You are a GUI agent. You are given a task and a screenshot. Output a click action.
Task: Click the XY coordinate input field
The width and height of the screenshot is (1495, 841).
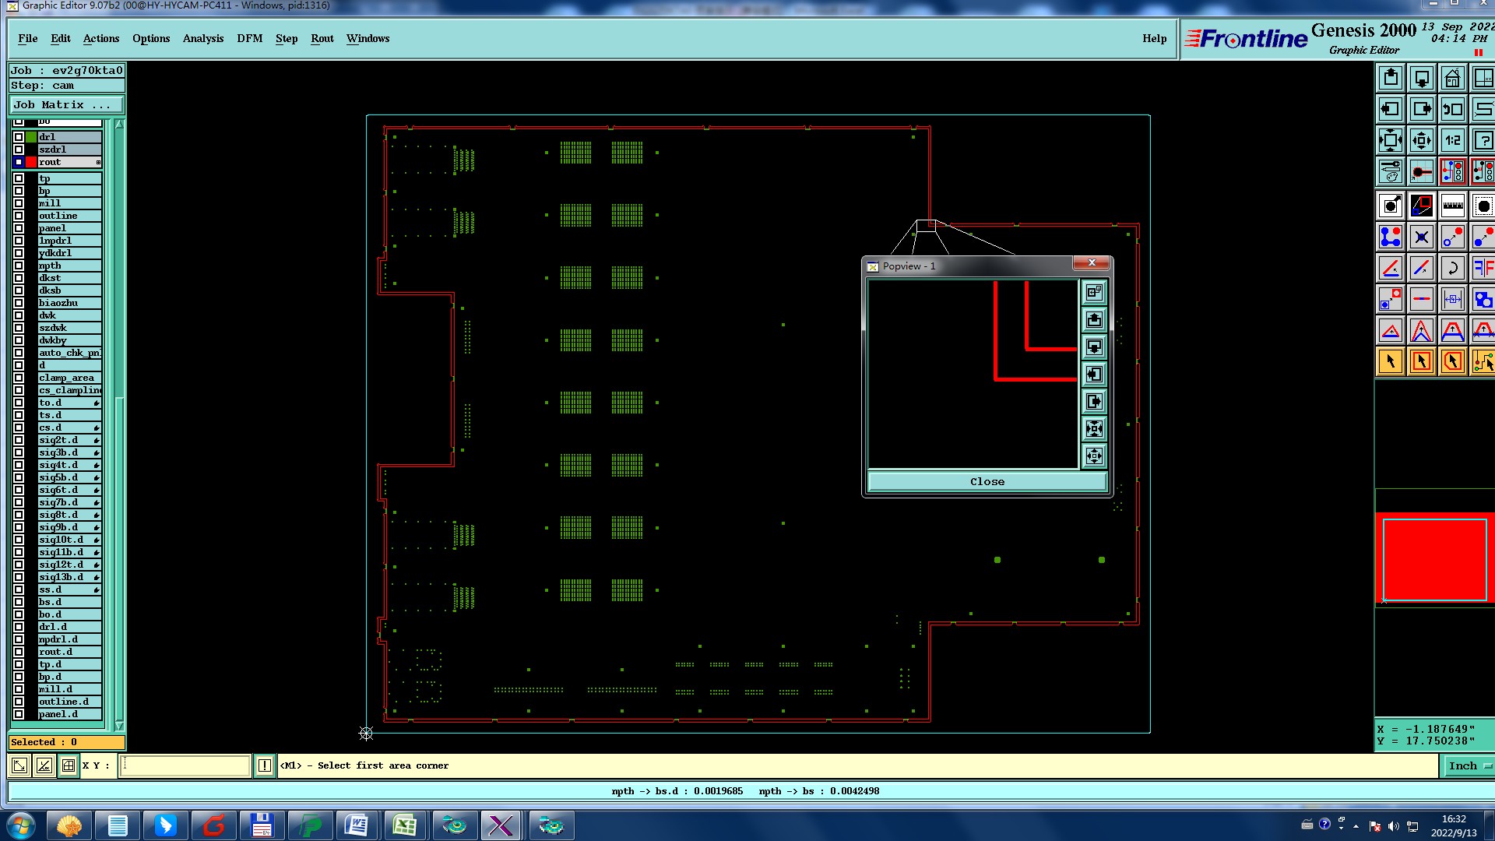click(x=185, y=766)
